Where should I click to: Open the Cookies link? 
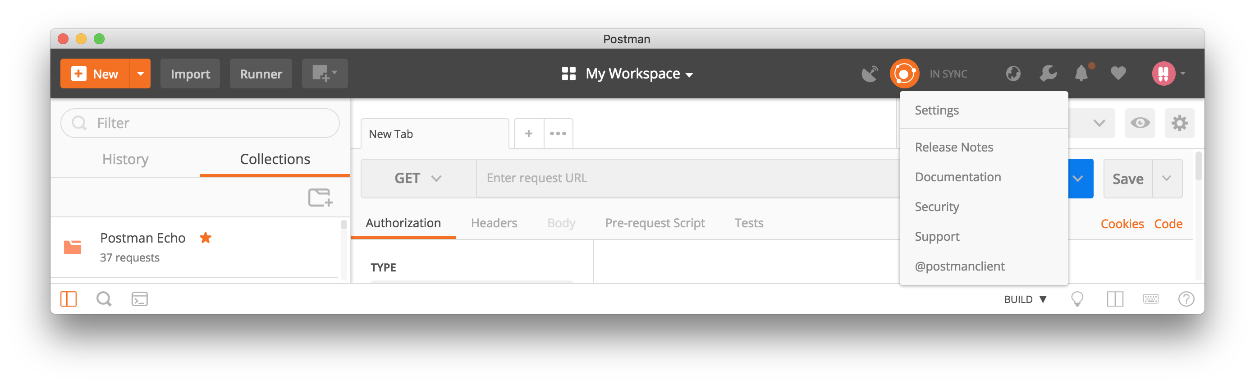tap(1122, 224)
